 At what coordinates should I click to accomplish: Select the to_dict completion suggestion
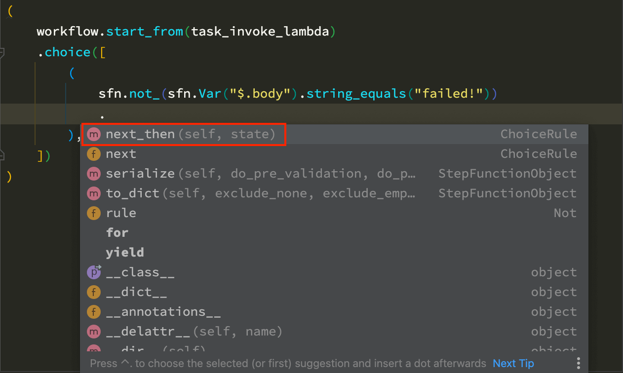coord(132,193)
